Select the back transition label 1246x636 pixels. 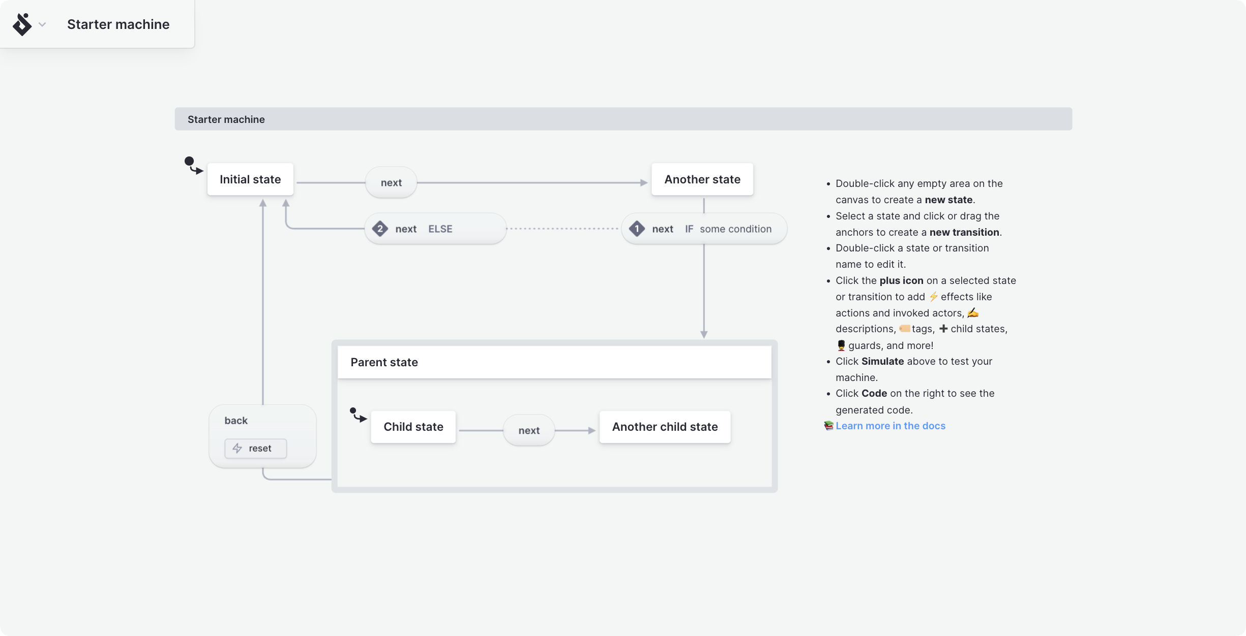pyautogui.click(x=236, y=421)
